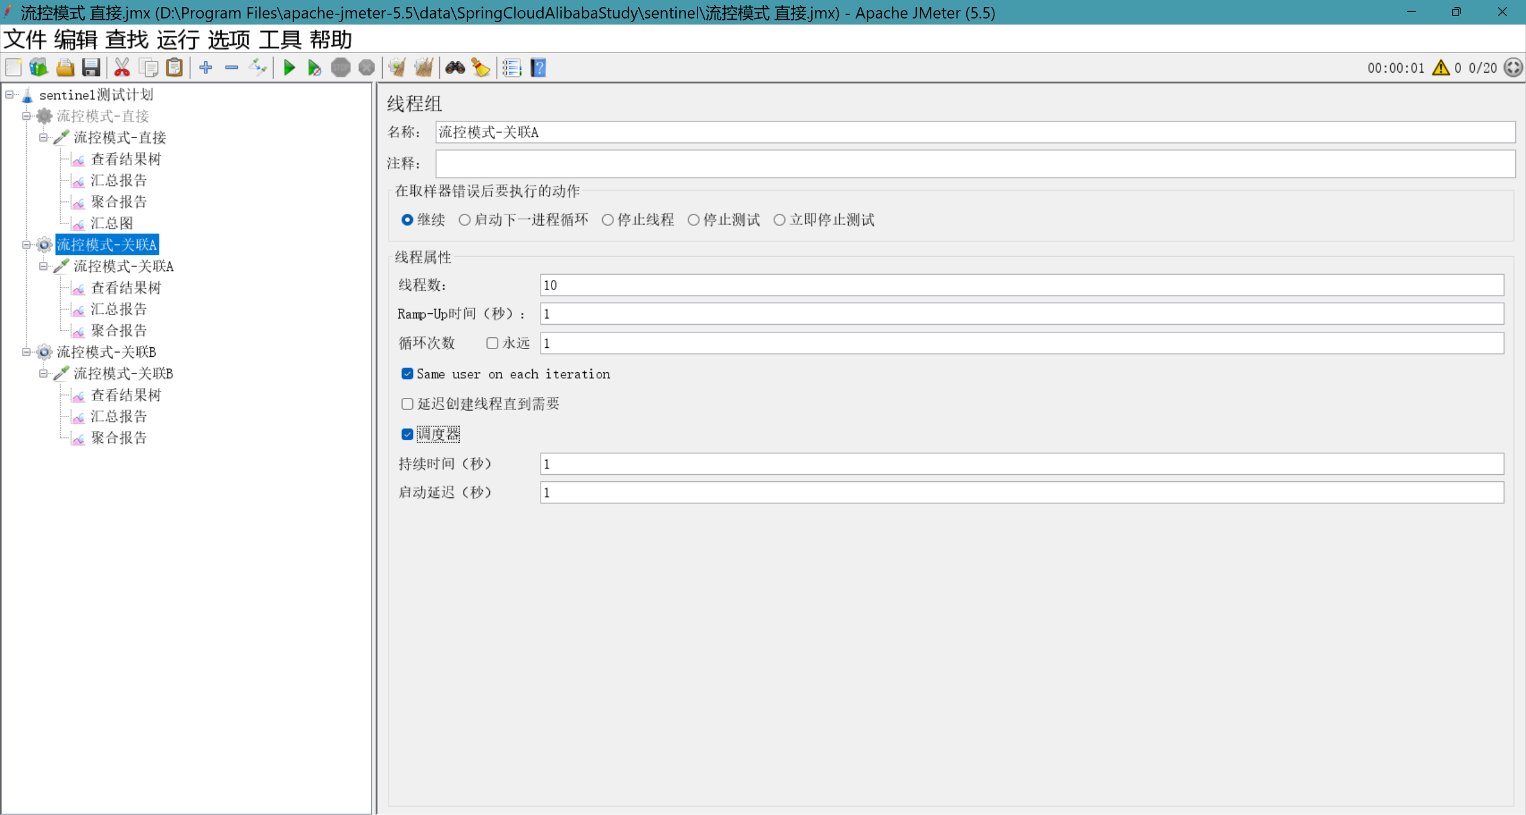Click the green Start test run icon
This screenshot has height=815, width=1526.
pos(289,68)
